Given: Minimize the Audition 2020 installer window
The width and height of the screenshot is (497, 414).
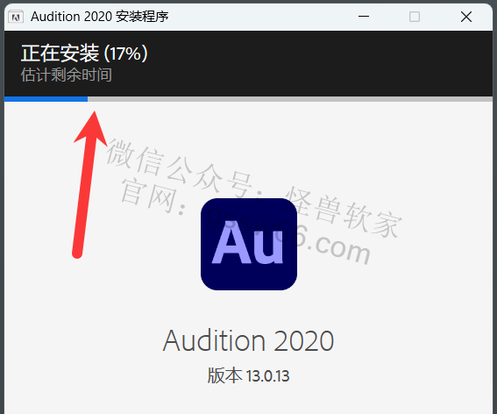Looking at the screenshot, I should coord(364,17).
